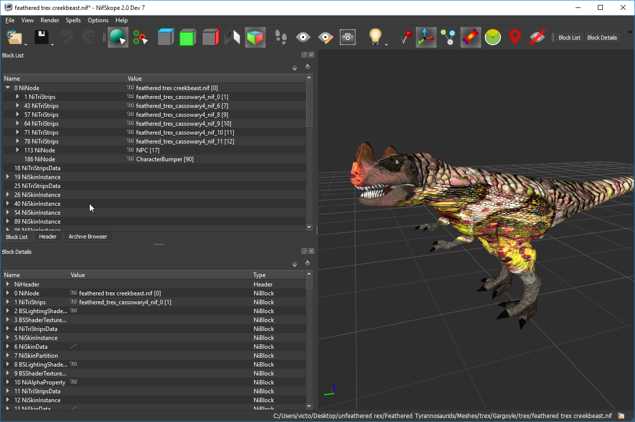Switch to vertex selection mode
635x422 pixels.
click(x=140, y=38)
